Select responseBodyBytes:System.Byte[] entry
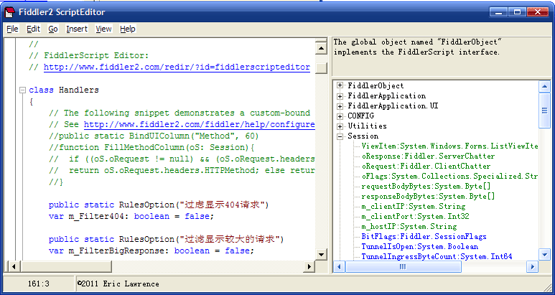This screenshot has height=295, width=555. [428, 197]
